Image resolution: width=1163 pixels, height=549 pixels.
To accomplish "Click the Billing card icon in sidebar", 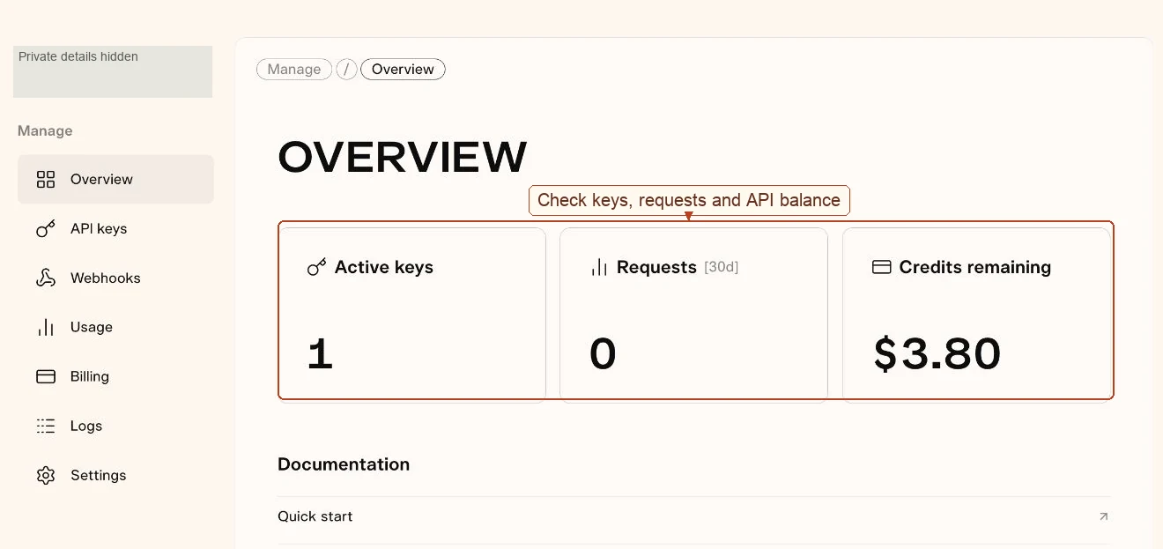I will 46,377.
